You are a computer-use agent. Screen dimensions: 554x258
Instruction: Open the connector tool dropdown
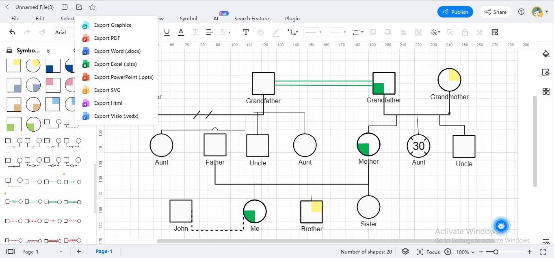click(292, 32)
